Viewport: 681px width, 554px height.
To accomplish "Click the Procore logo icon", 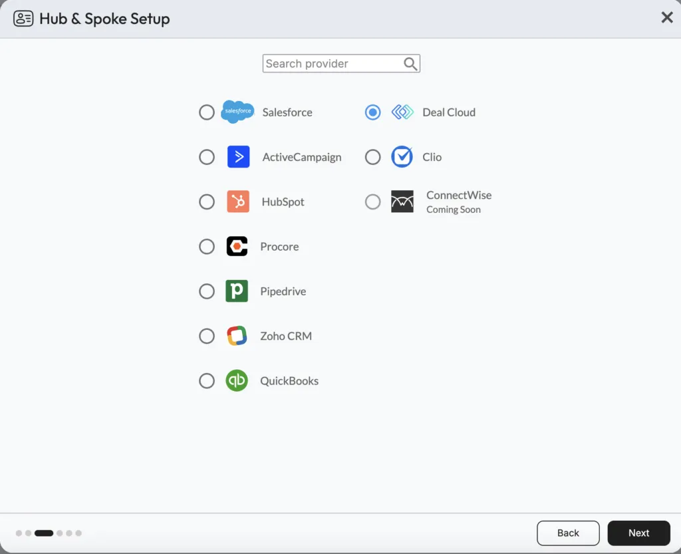I will pyautogui.click(x=237, y=246).
